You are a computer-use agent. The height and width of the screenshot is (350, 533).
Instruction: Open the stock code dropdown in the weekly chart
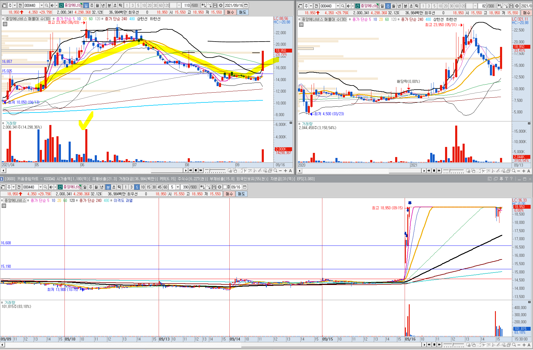click(338, 6)
